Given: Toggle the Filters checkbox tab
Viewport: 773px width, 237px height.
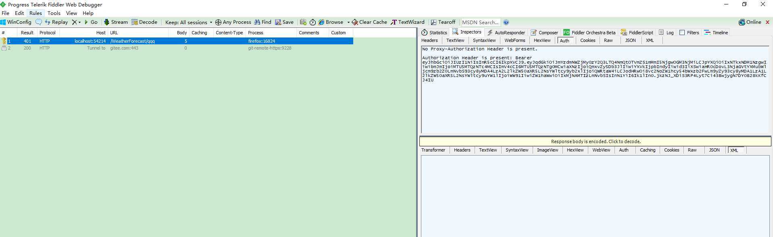Looking at the screenshot, I should [689, 33].
